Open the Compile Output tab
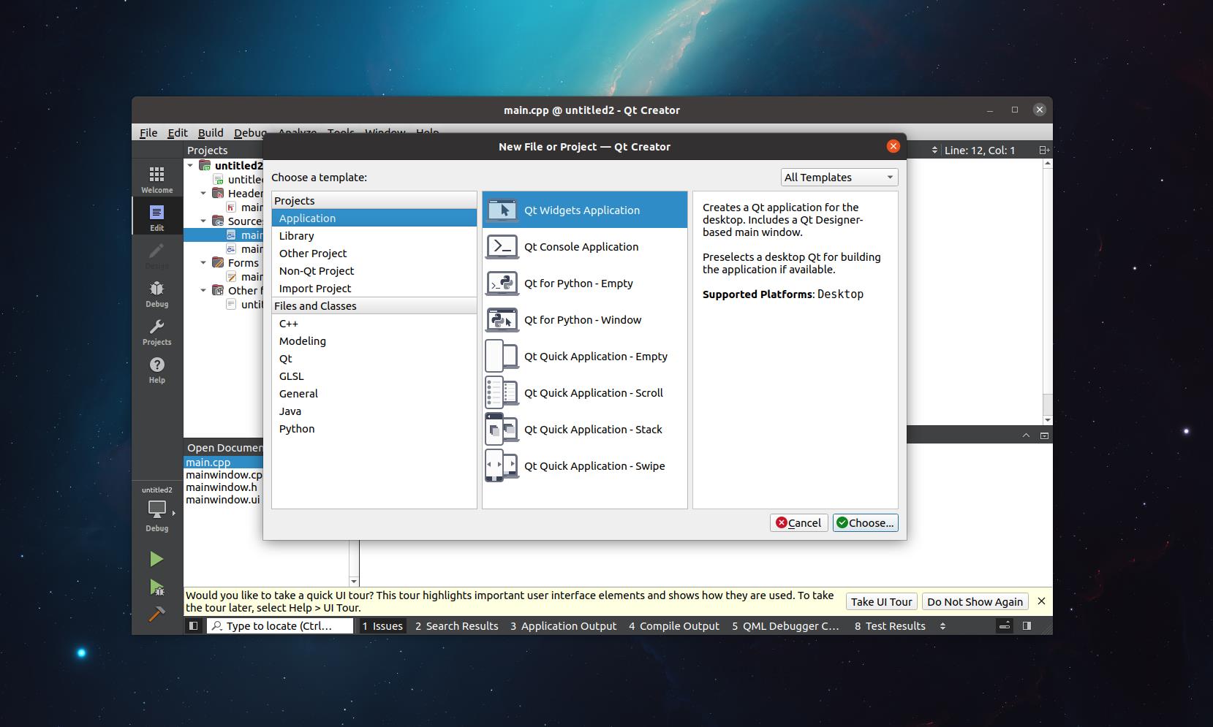1213x727 pixels. coord(673,625)
